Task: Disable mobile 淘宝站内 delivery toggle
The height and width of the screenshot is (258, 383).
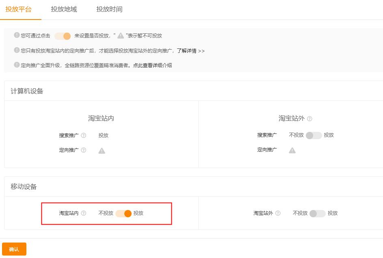Action: tap(123, 213)
